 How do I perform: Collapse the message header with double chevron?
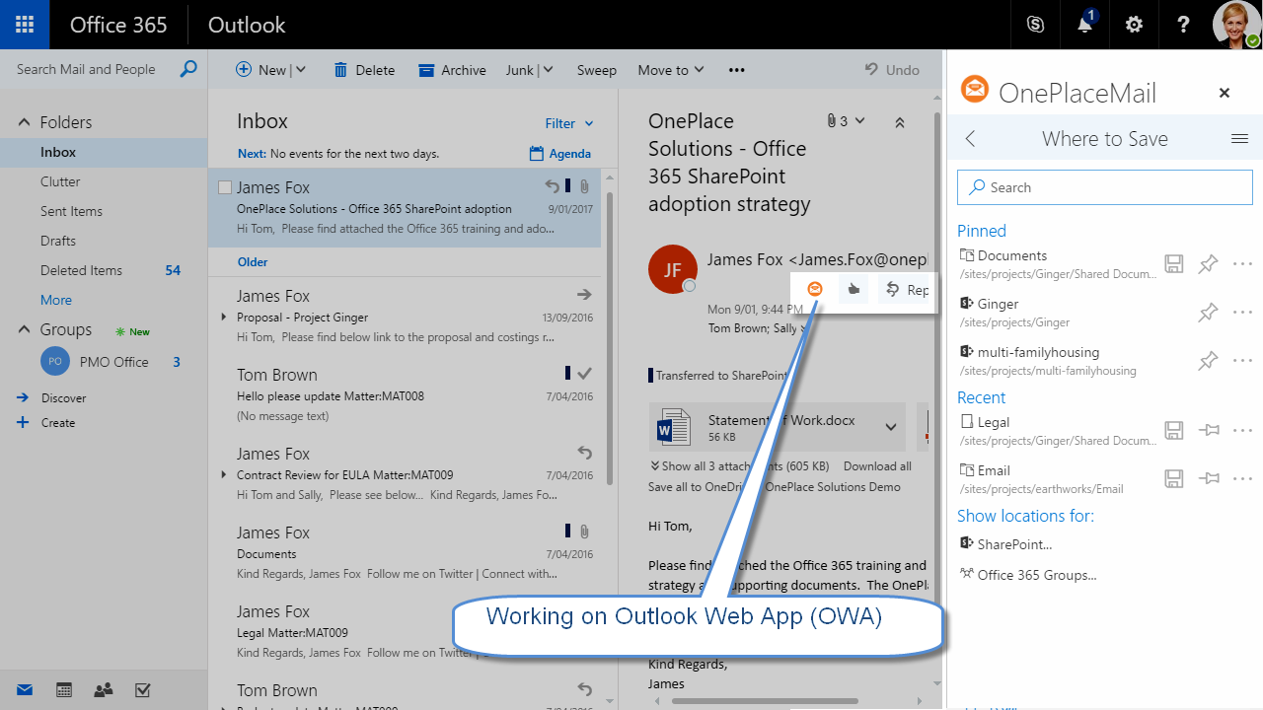point(899,123)
